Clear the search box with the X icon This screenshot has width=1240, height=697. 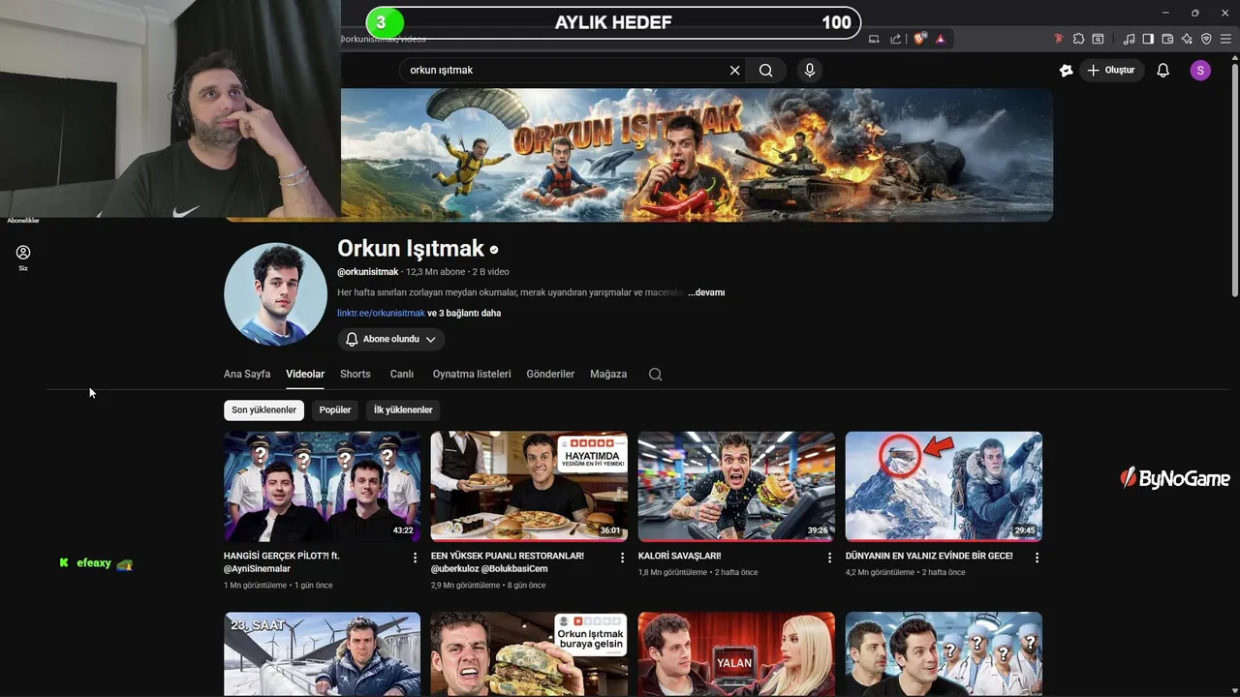tap(734, 70)
